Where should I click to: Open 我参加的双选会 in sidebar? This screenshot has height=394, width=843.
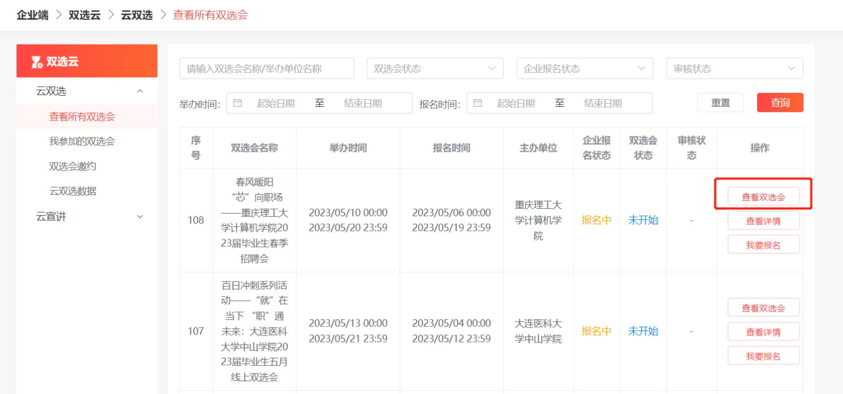(x=82, y=141)
